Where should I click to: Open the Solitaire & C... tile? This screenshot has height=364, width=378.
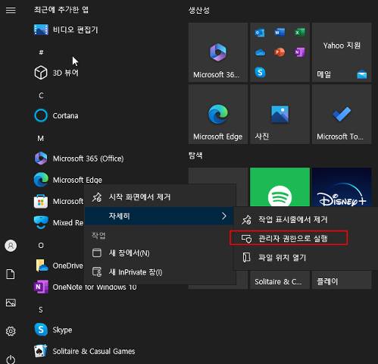(x=280, y=280)
